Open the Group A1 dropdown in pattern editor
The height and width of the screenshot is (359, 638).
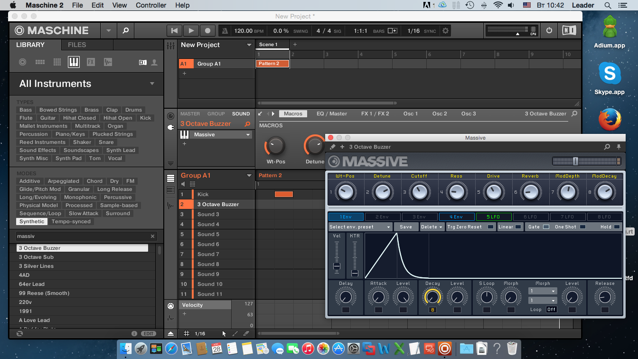click(249, 176)
